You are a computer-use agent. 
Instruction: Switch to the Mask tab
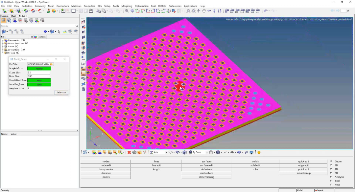[13, 16]
